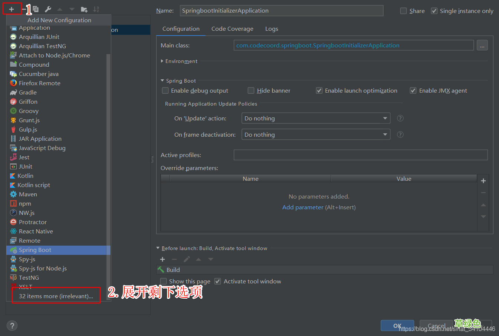Enable the Hide banner checkbox
This screenshot has height=336, width=499.
(x=251, y=90)
